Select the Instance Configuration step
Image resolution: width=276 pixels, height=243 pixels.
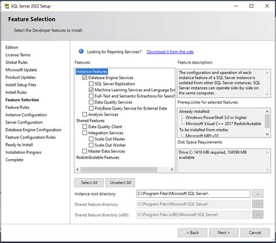coord(26,115)
